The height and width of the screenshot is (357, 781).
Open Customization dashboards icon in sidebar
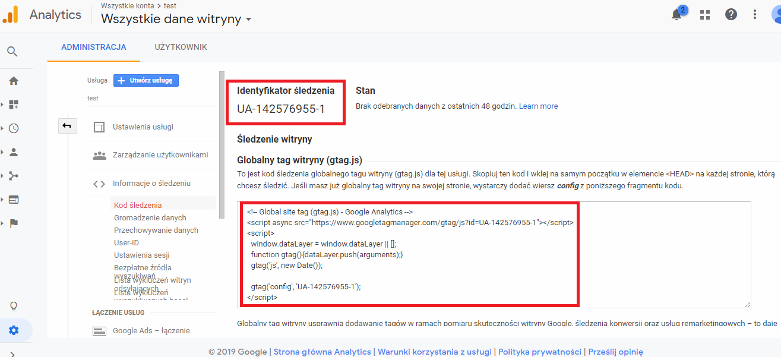point(13,105)
